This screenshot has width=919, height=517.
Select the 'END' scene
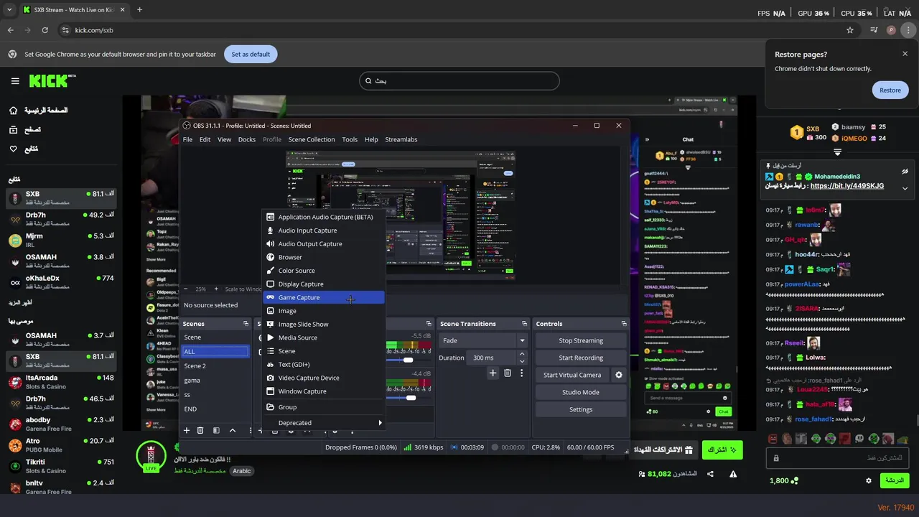[x=215, y=409]
